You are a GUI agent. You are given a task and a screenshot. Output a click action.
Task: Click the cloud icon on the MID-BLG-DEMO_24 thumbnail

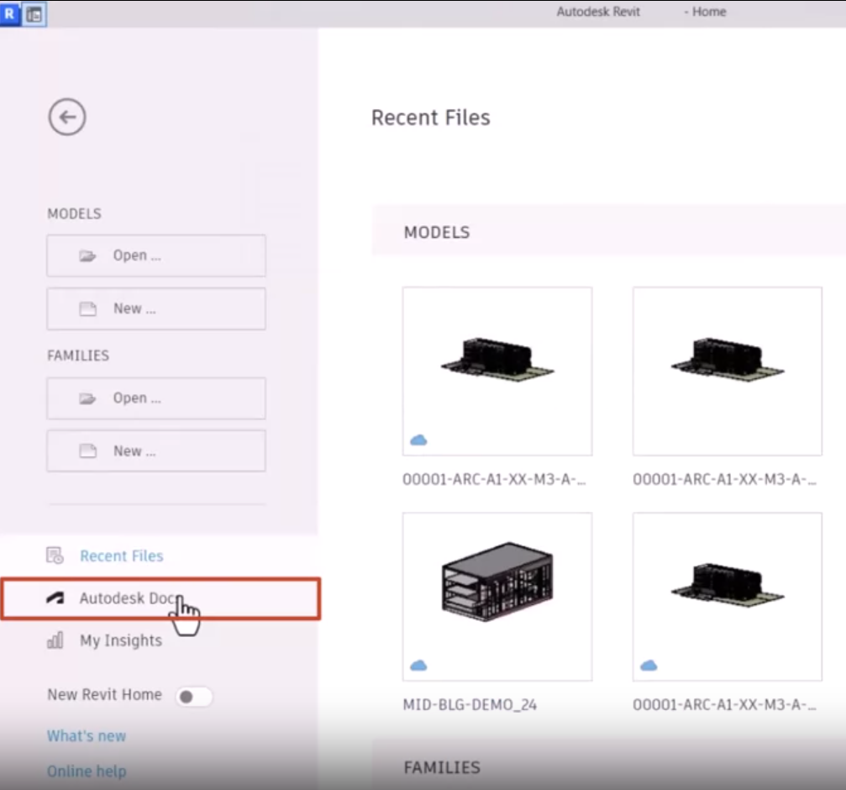pos(418,666)
